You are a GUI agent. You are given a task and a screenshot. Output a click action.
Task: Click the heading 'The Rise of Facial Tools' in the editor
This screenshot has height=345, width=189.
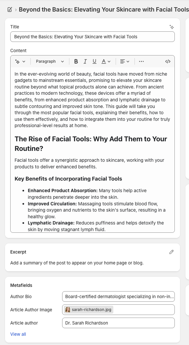click(91, 144)
